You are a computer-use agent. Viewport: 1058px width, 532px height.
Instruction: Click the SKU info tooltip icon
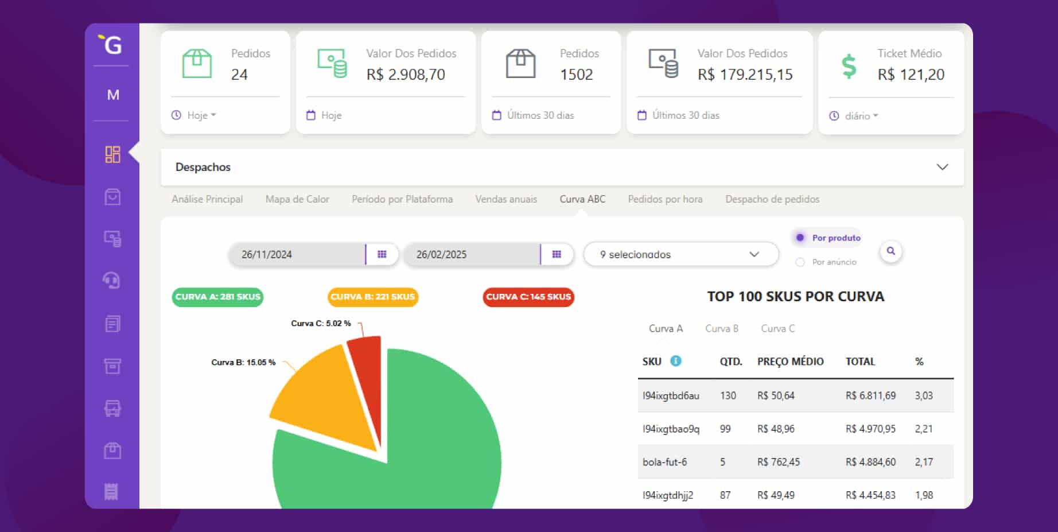coord(677,361)
